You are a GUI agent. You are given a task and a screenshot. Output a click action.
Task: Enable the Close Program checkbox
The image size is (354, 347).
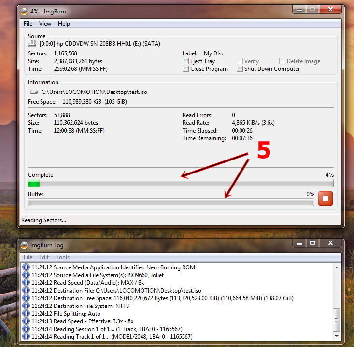coord(185,69)
